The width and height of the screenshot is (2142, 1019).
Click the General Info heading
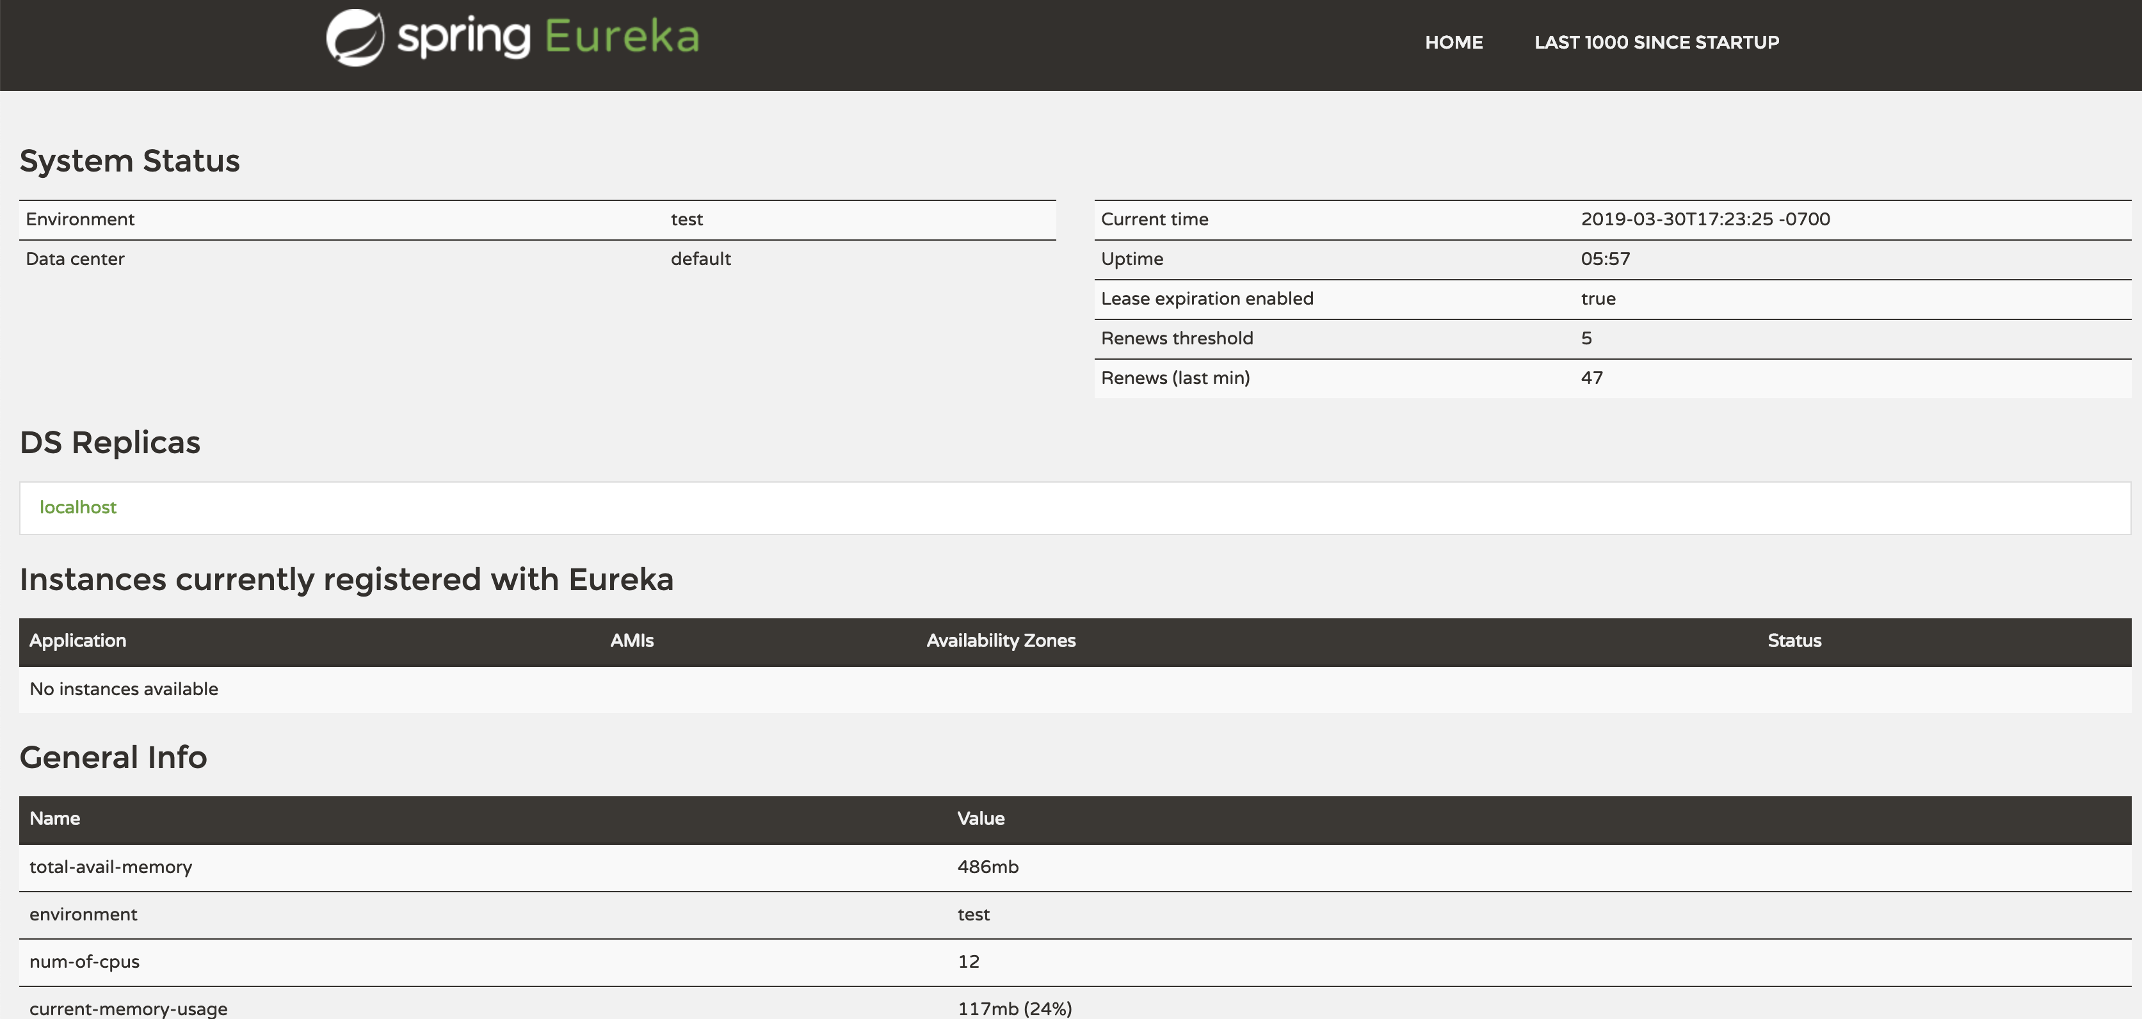(x=113, y=757)
